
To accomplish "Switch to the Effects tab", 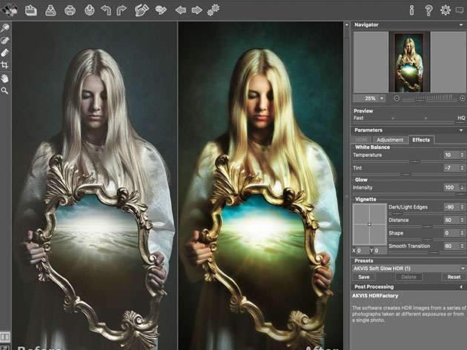I will click(421, 139).
